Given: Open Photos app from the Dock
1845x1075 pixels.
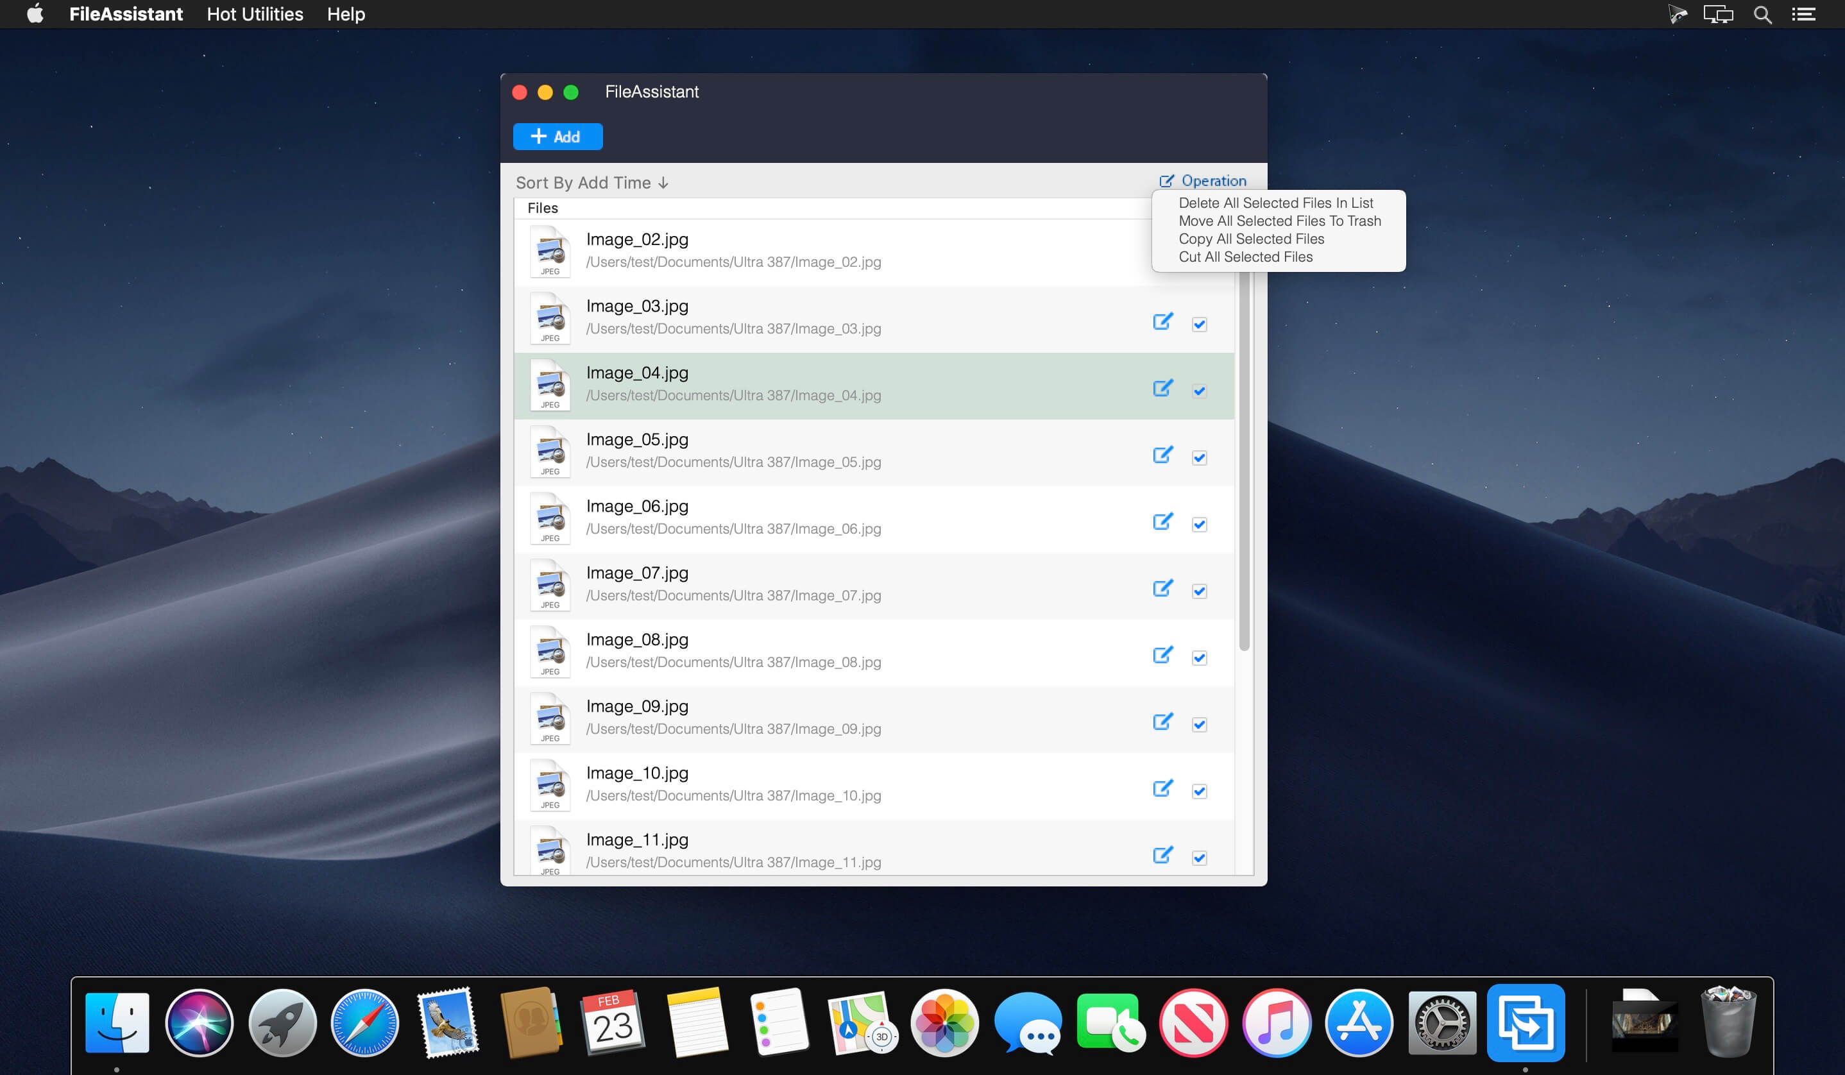Looking at the screenshot, I should click(944, 1022).
